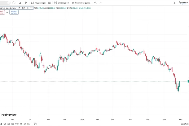Image resolution: width=189 pixels, height=126 pixels.
Task: Click the red sell price button
Action: point(2,12)
